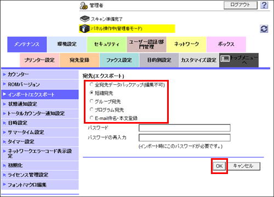This screenshot has width=274, height=197.
Task: Click the パスワード input field
Action: tap(185, 128)
